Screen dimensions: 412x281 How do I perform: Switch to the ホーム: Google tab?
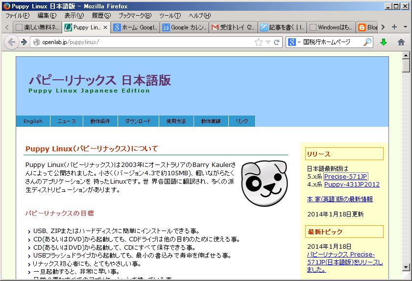pos(135,27)
